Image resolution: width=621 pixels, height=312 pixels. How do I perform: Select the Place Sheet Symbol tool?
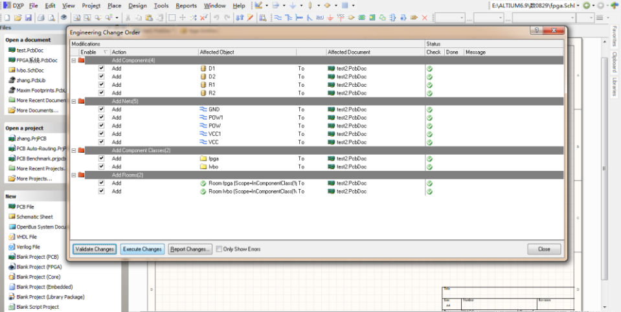pos(361,18)
